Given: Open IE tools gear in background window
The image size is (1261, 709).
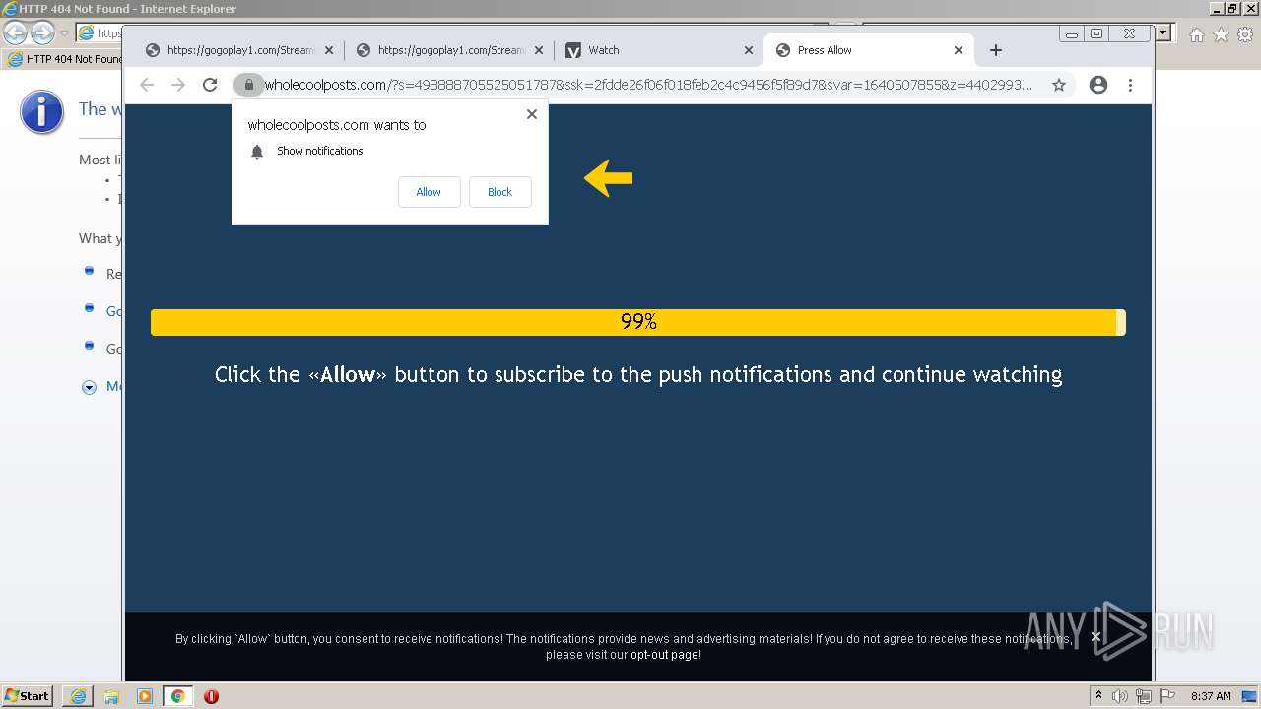Looking at the screenshot, I should click(1246, 34).
